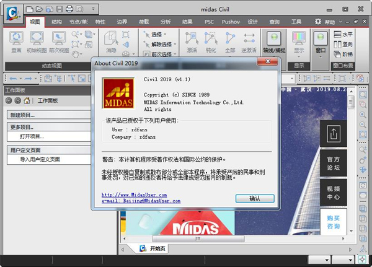Click the 钝化 inactivate icon
This screenshot has width=372, height=267.
211,42
